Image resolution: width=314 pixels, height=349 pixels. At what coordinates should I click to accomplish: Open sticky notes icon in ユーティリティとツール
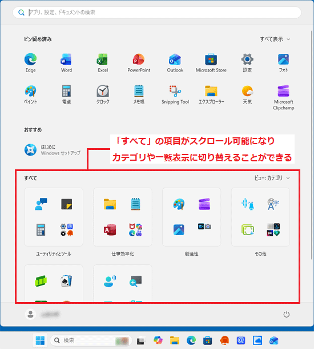pos(67,204)
